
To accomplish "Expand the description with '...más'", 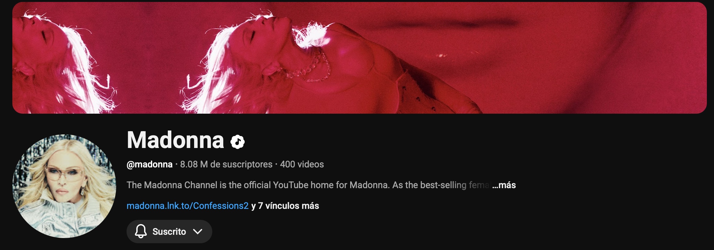I will [x=504, y=185].
